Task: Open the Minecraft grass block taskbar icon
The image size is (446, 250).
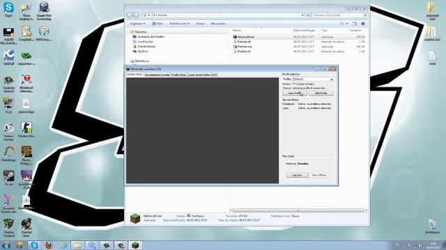Action: coord(135,245)
